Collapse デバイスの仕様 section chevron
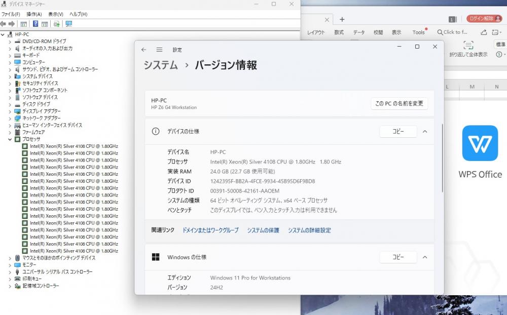 pyautogui.click(x=425, y=132)
